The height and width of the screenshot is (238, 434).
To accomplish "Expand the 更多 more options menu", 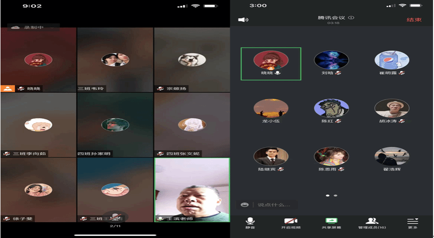I will 412,221.
